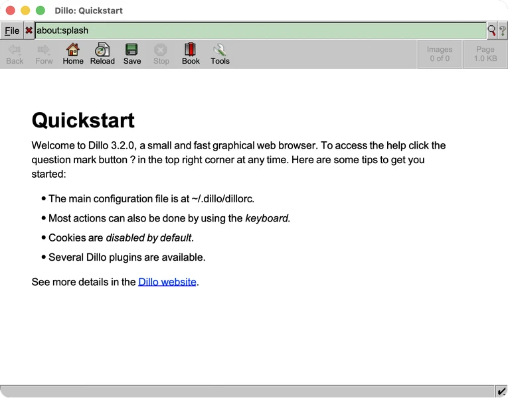The width and height of the screenshot is (508, 398).
Task: Stop loading the page
Action: [161, 54]
